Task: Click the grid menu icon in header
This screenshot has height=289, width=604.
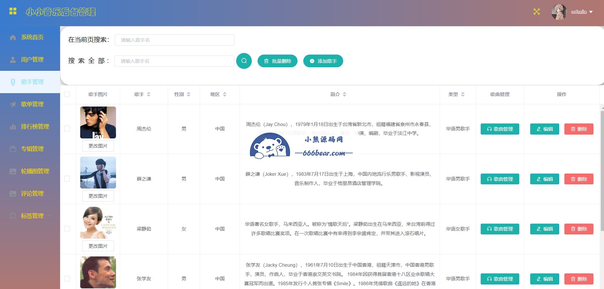Action: pyautogui.click(x=13, y=11)
